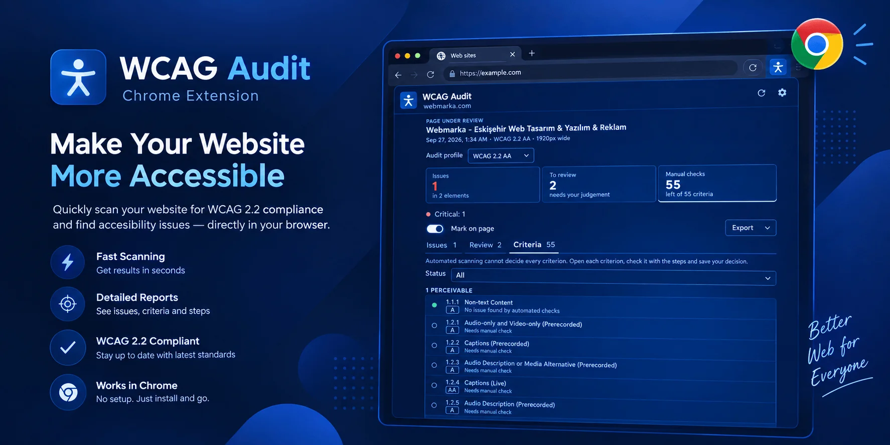
Task: Switch to the Review tab
Action: [x=485, y=245]
